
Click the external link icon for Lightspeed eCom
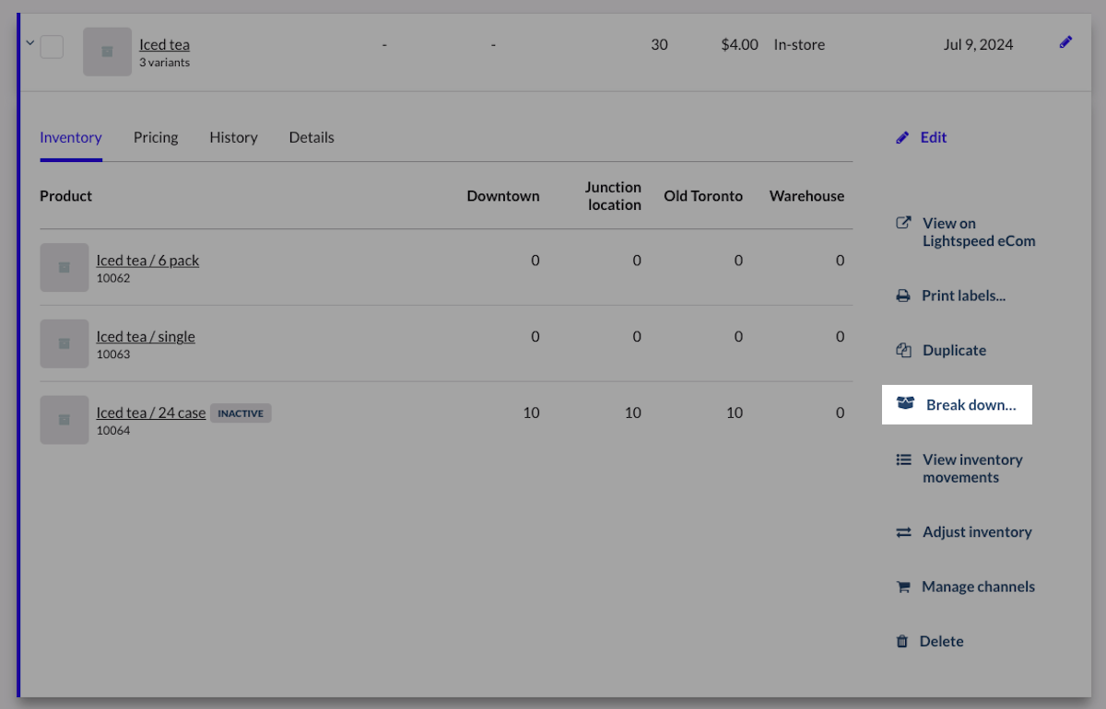(x=903, y=223)
